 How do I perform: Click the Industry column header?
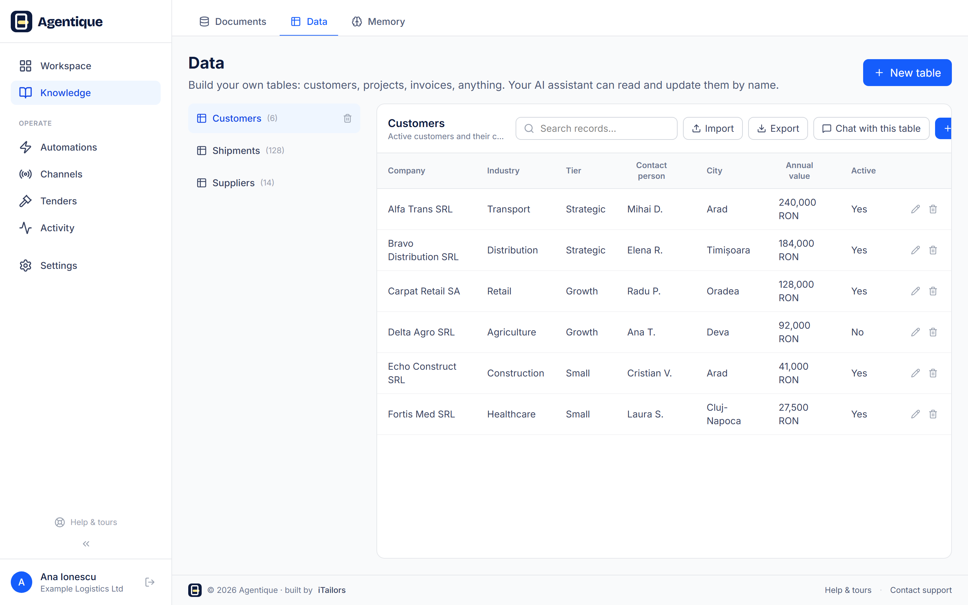point(503,170)
